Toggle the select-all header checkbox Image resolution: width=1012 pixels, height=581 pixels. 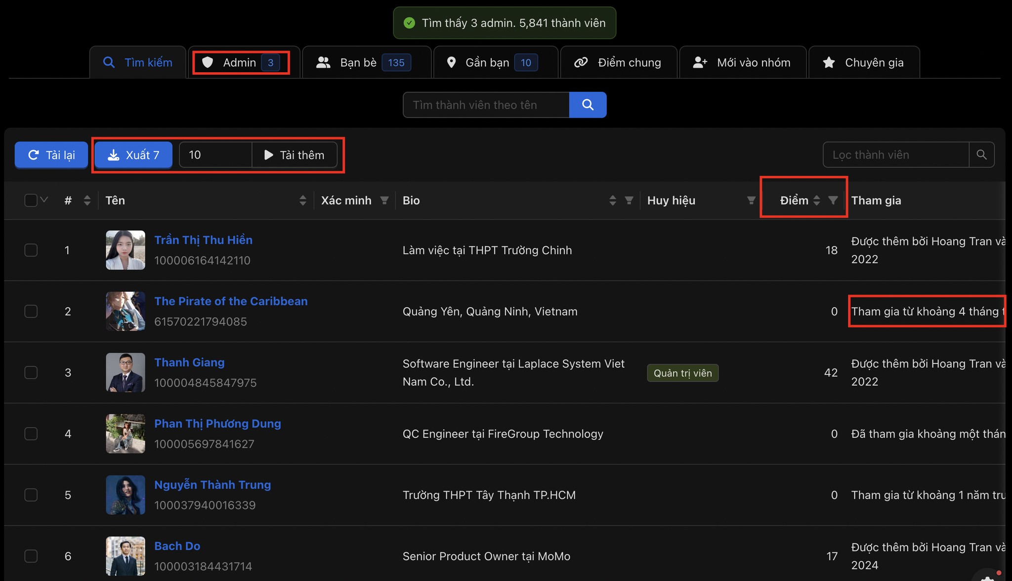(31, 200)
